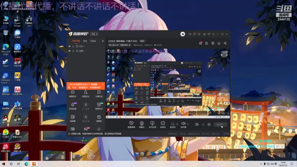The height and width of the screenshot is (167, 297).
Task: Open the gift box icon with red badge
Action: (x=200, y=43)
